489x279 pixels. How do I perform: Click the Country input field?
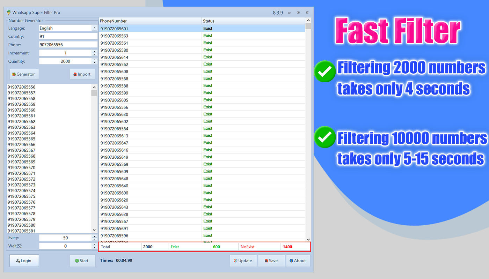click(x=68, y=36)
